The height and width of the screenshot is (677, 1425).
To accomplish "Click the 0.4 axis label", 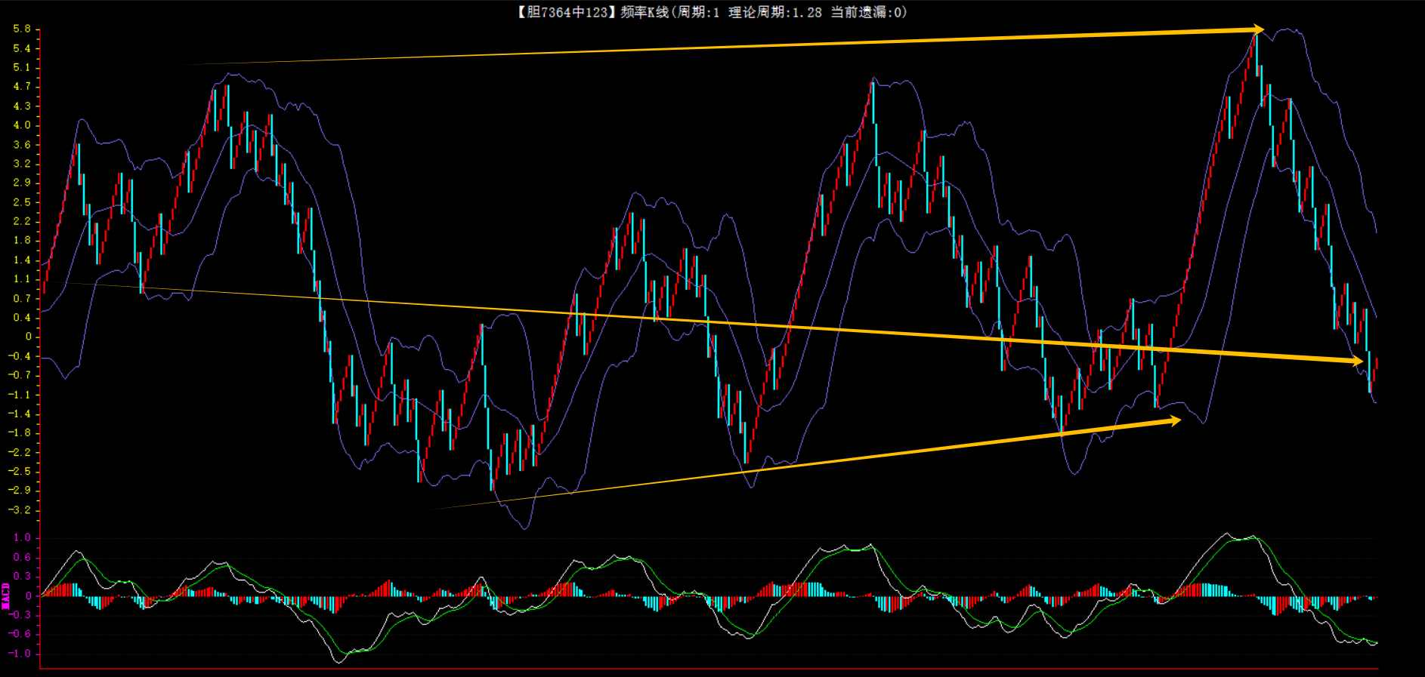I will (x=22, y=318).
